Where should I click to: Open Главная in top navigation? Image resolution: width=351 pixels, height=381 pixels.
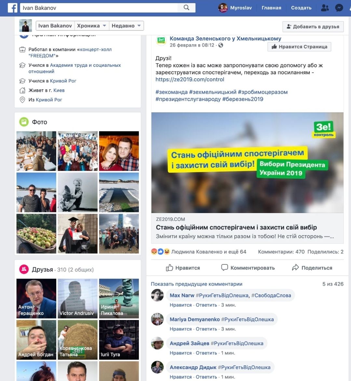(271, 8)
